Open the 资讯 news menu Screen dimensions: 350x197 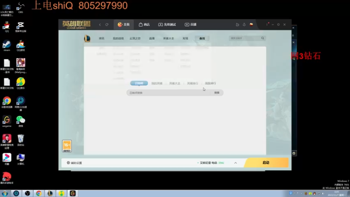(x=101, y=39)
